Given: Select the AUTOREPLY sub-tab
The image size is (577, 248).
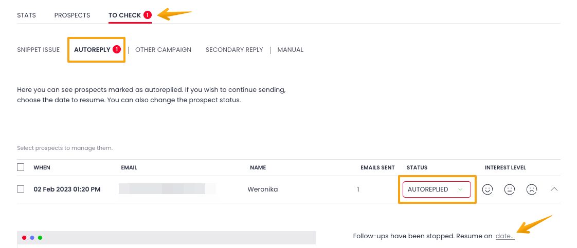Looking at the screenshot, I should [93, 50].
